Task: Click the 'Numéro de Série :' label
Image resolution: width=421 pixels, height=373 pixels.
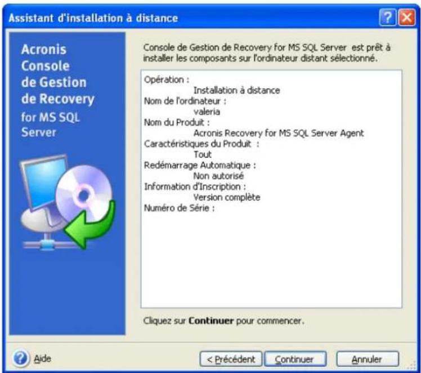Action: pos(180,208)
